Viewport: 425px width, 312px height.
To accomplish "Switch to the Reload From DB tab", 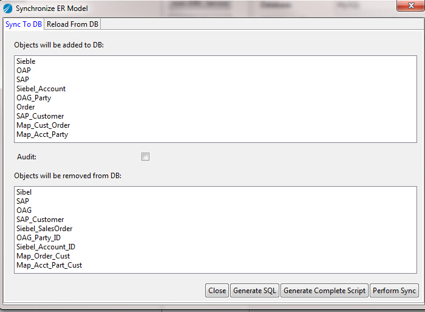I will pos(73,24).
